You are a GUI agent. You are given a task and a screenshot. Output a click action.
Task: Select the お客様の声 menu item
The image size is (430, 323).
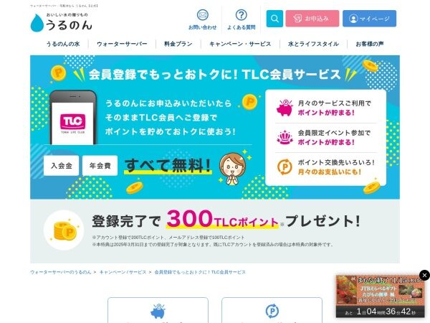(370, 44)
